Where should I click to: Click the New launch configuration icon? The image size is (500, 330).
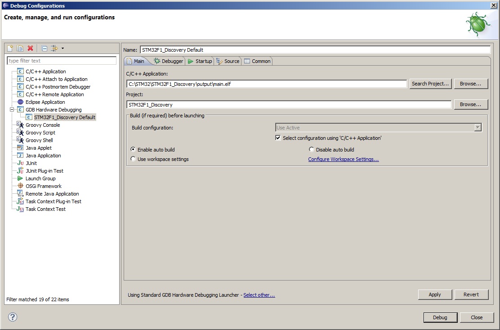click(x=10, y=48)
